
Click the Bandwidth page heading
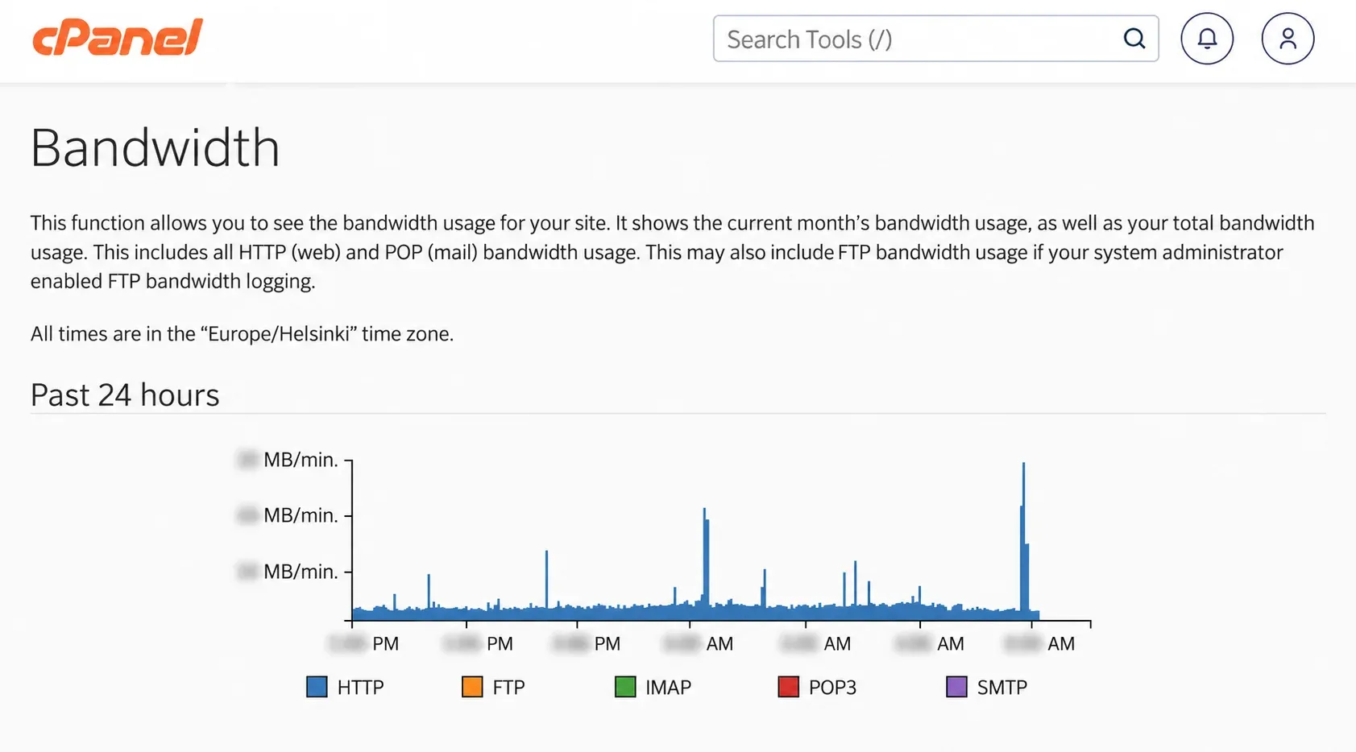[156, 148]
